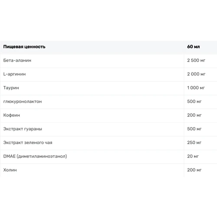Viewport: 217px width, 217px height.
Task: Select the 'Холин' row label
Action: coord(10,170)
